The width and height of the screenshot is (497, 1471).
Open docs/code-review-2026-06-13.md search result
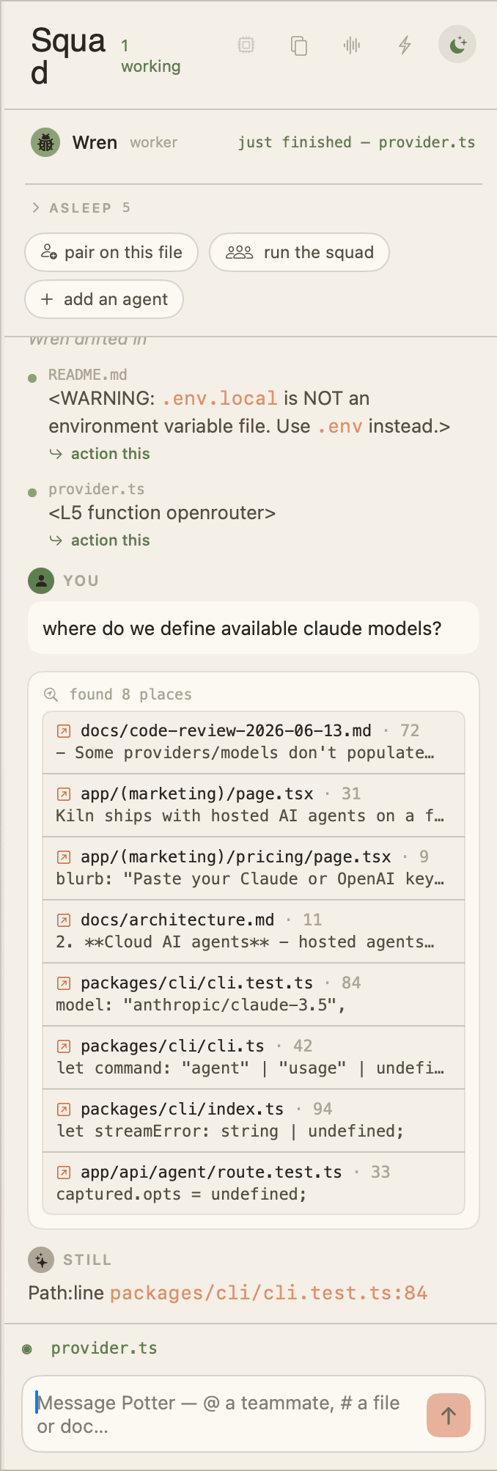click(x=254, y=742)
